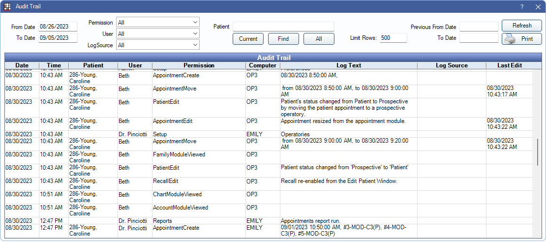Image resolution: width=546 pixels, height=242 pixels.
Task: Click the Patient text field
Action: pos(283,27)
